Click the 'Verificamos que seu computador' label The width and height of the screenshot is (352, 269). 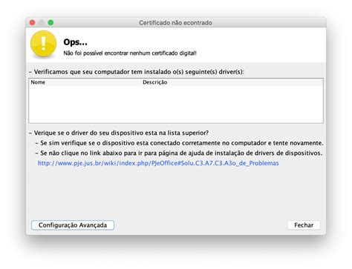(137, 72)
